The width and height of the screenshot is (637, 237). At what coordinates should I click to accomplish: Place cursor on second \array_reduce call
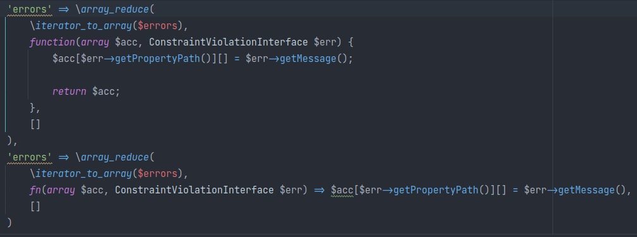click(112, 157)
